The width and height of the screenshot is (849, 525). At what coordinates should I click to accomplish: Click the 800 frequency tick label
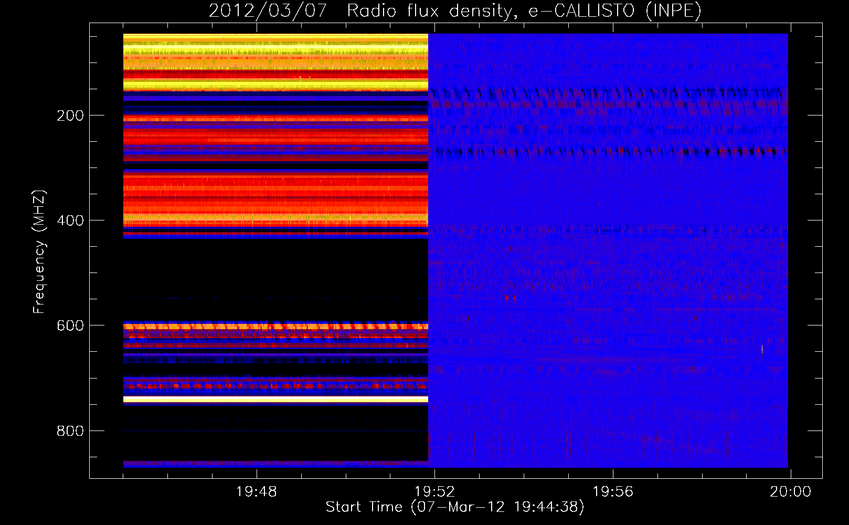click(x=70, y=431)
